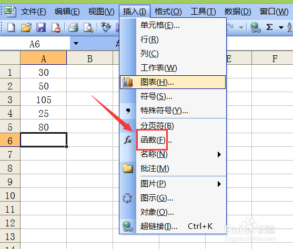The width and height of the screenshot is (293, 249).
Task: Select 图表(H)... menu entry
Action: 173,82
